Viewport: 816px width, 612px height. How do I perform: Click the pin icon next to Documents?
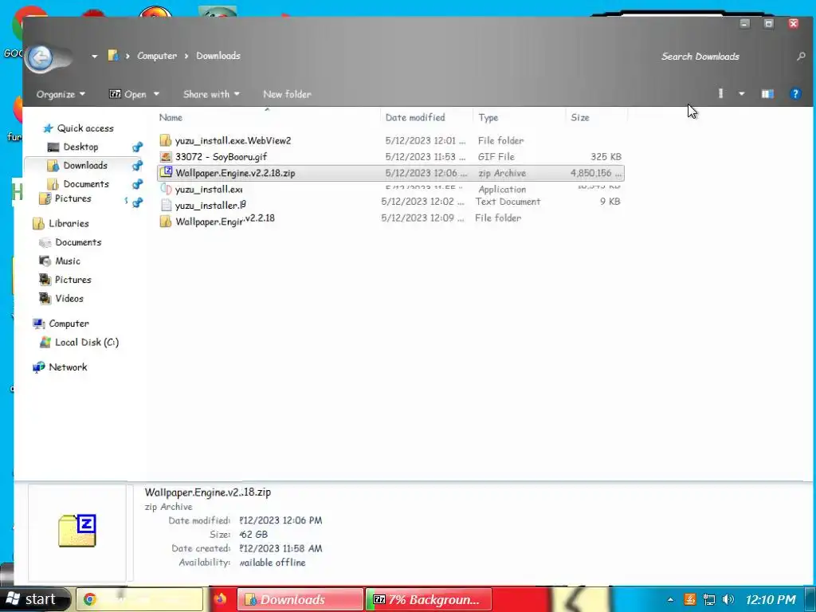pyautogui.click(x=137, y=184)
